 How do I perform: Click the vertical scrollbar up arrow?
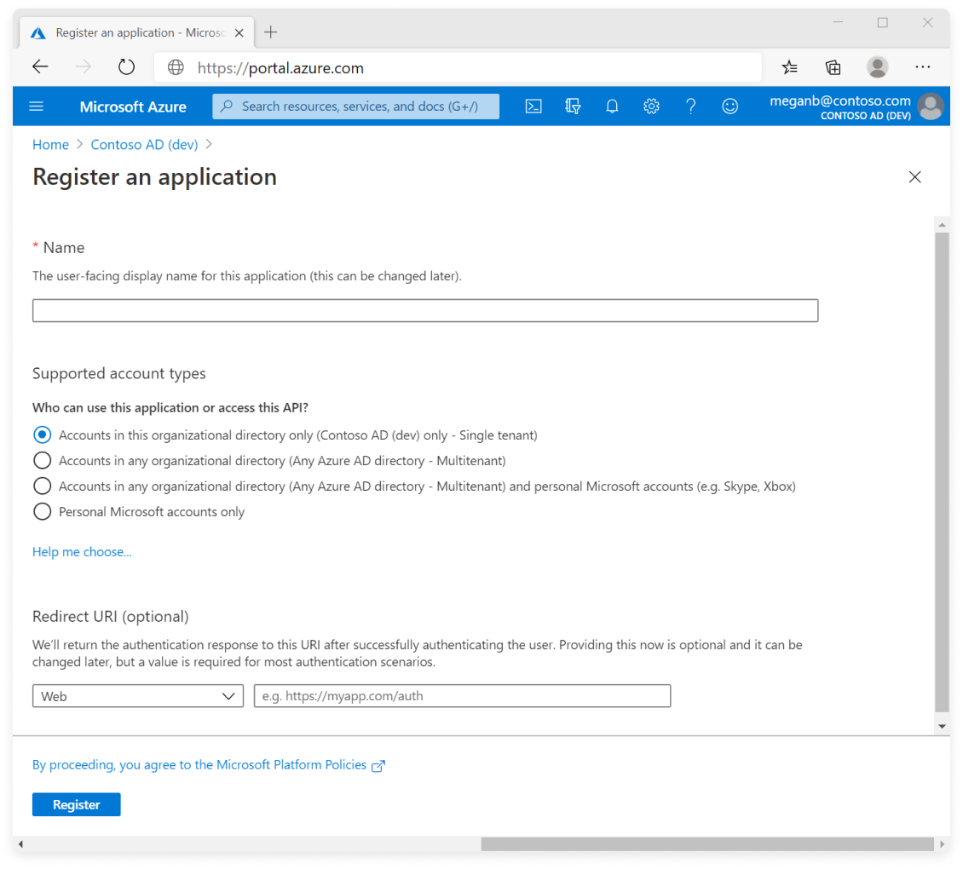[942, 225]
